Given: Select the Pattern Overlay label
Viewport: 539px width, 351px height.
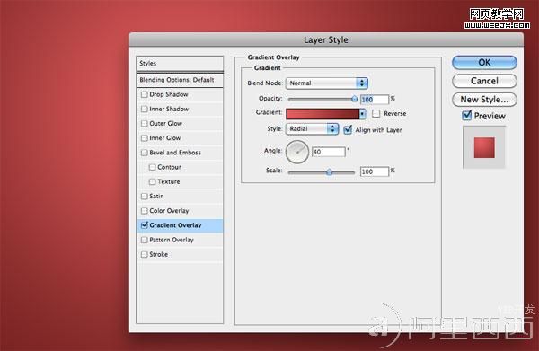Looking at the screenshot, I should [172, 240].
